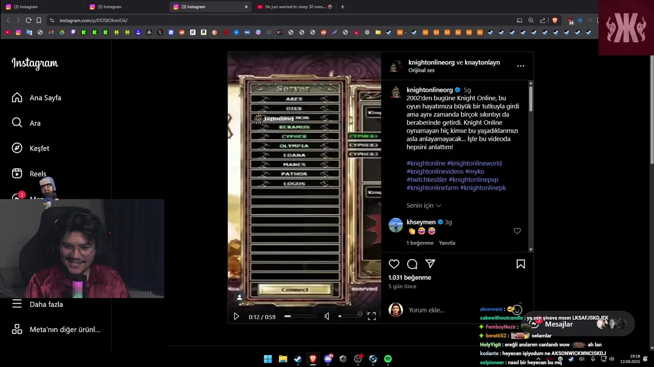The width and height of the screenshot is (654, 367).
Task: Show tagged users on the video
Action: 239,297
